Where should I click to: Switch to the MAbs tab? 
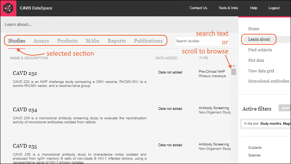click(92, 41)
